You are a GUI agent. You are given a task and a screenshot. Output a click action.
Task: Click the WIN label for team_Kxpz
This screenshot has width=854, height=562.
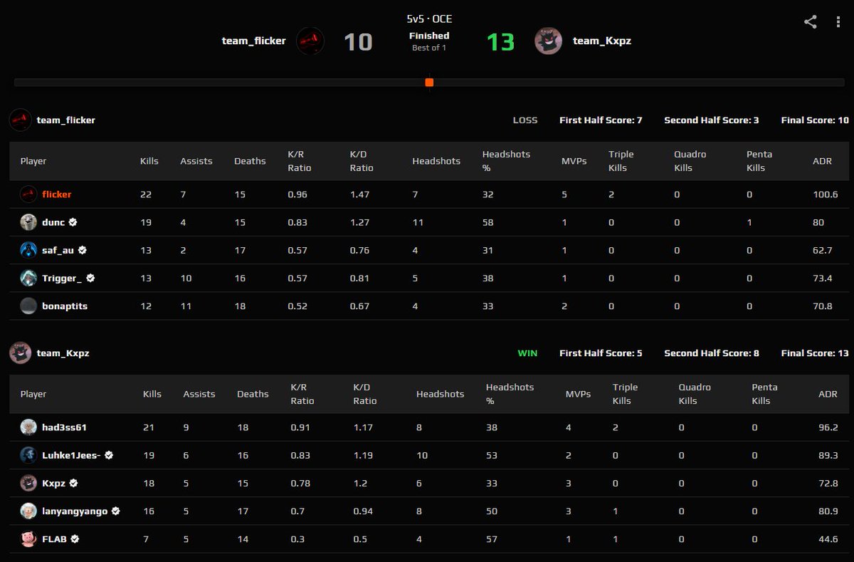click(x=527, y=353)
